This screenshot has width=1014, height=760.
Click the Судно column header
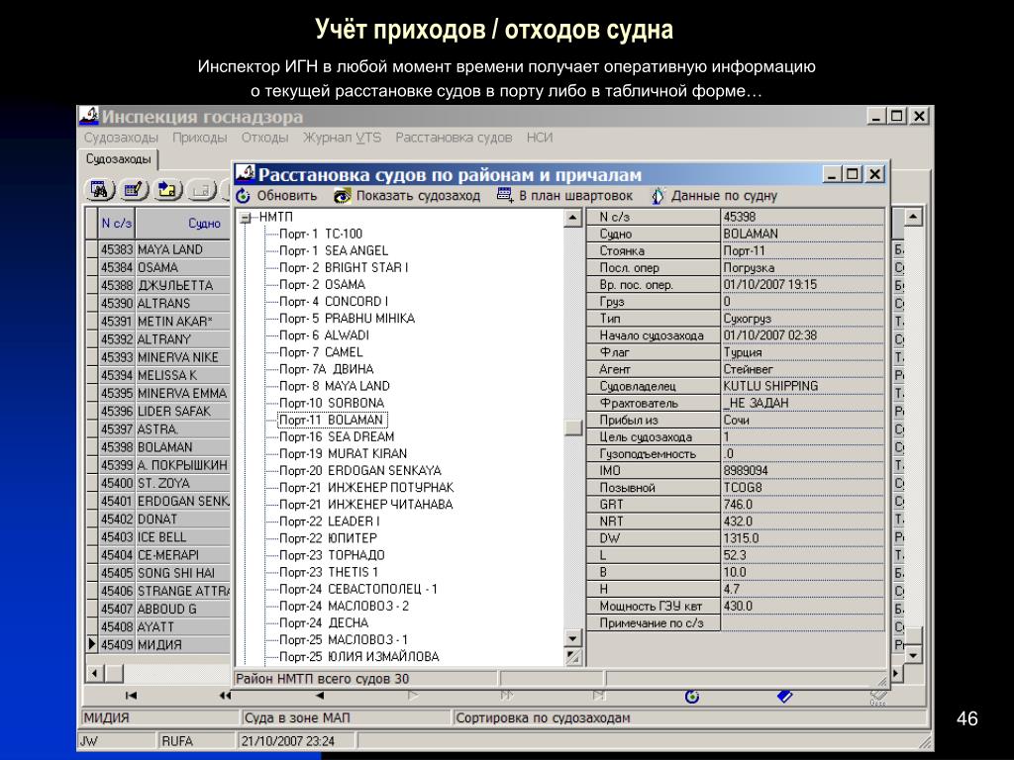(x=183, y=223)
